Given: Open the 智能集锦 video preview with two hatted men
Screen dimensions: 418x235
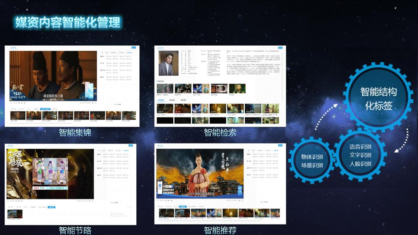Looking at the screenshot, I should (53, 76).
